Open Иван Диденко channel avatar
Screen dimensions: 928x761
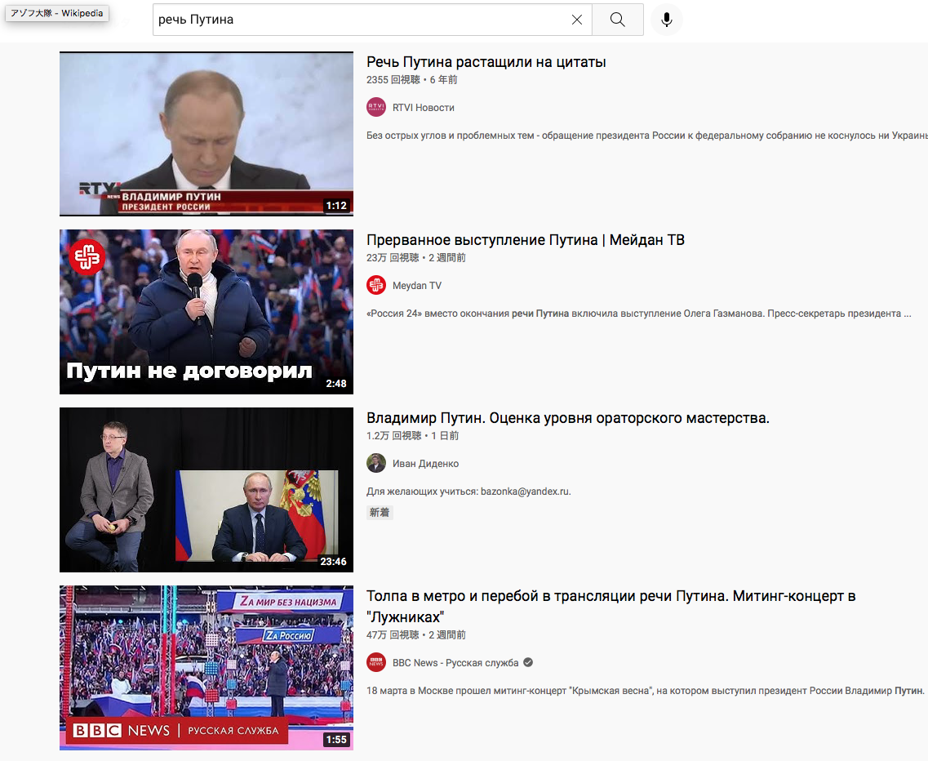point(375,463)
